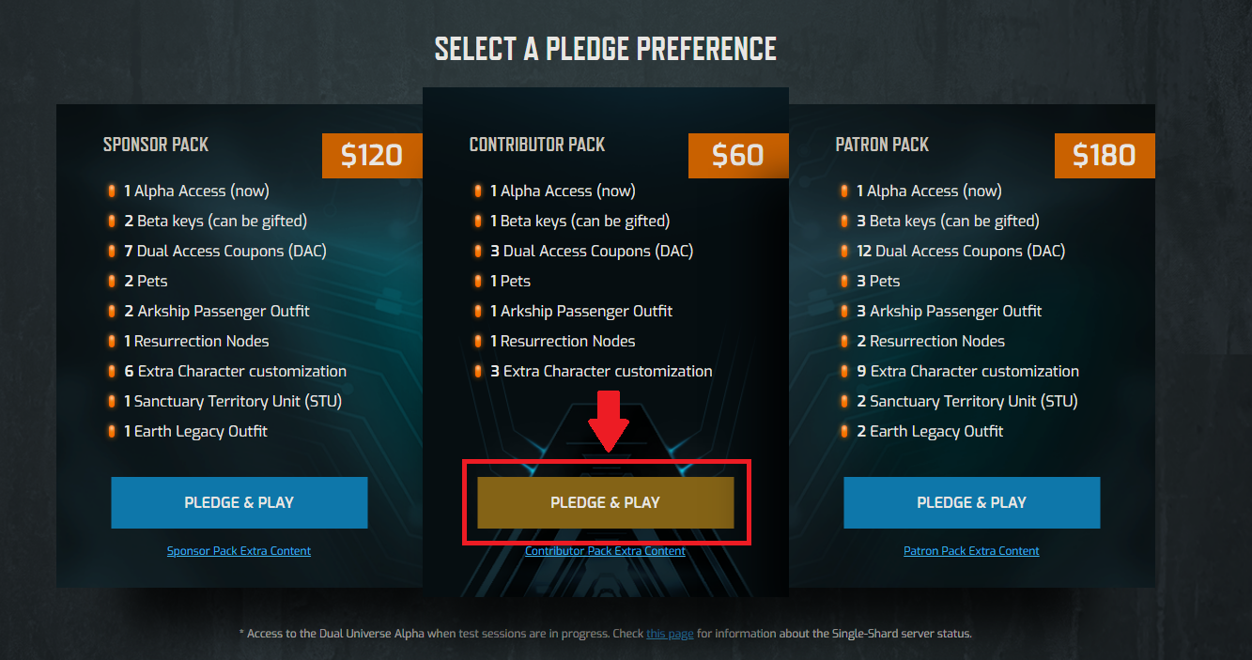Image resolution: width=1252 pixels, height=660 pixels.
Task: Select the Contributor Pack heading
Action: point(537,145)
